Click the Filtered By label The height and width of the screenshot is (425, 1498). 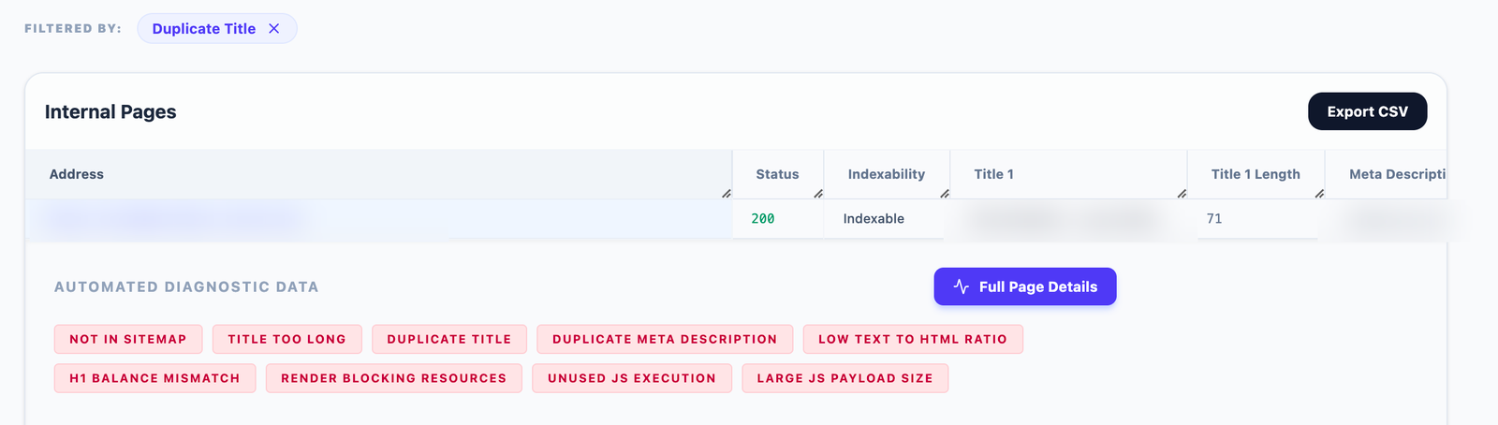[73, 29]
